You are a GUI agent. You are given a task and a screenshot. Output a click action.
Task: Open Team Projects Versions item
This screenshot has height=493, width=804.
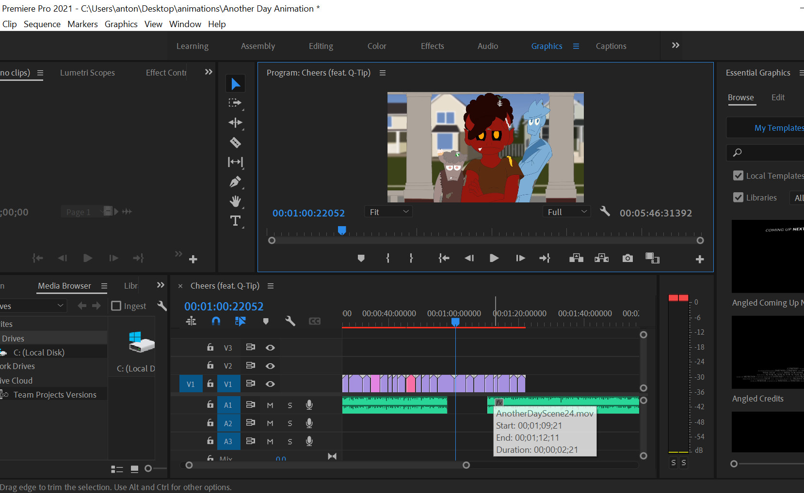click(55, 395)
